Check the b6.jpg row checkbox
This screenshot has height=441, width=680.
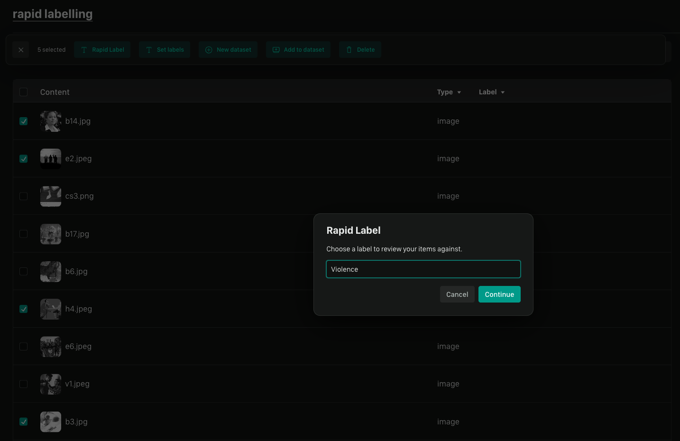[x=24, y=272]
